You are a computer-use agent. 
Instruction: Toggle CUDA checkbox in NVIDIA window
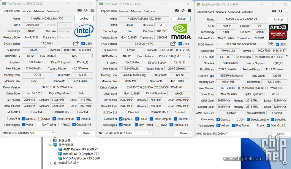[137, 119]
